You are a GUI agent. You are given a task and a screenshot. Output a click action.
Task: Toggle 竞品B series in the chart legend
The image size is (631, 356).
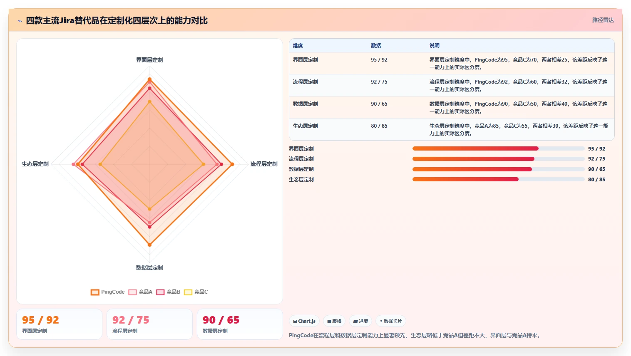pos(168,292)
